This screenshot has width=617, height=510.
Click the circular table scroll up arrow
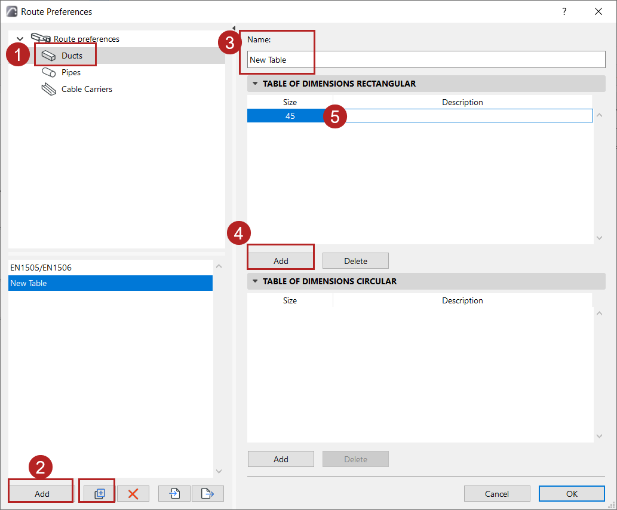coord(599,314)
